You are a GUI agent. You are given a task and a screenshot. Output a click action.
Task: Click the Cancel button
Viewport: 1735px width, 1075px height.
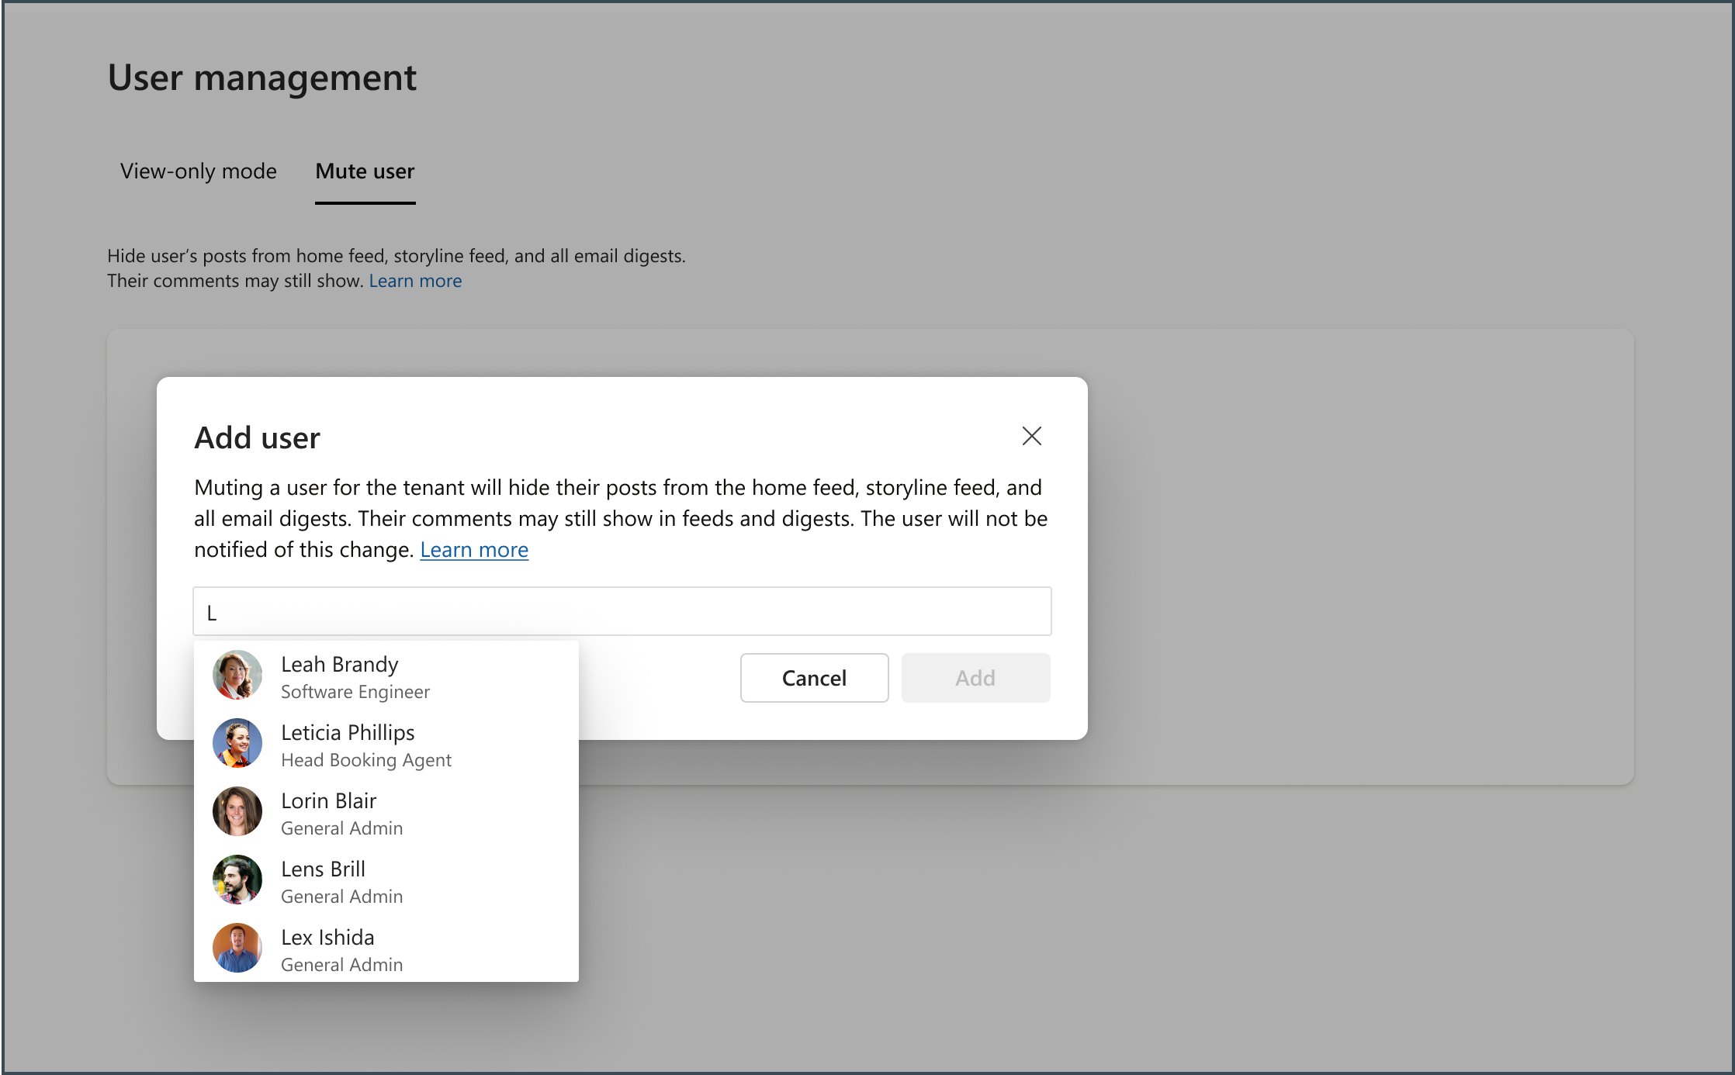click(814, 676)
